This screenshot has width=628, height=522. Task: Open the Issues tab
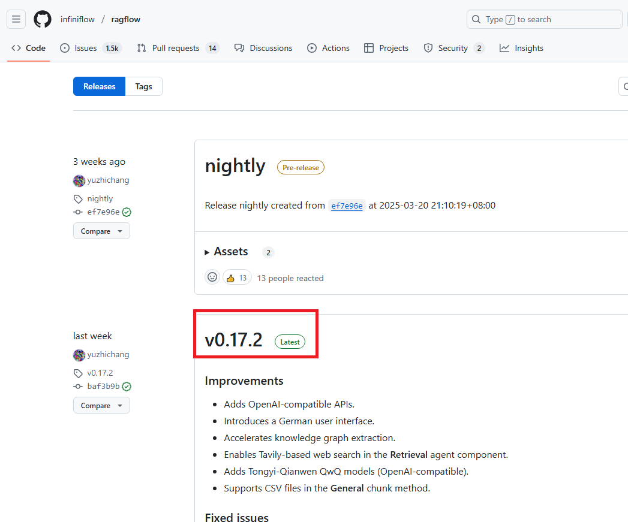[x=91, y=48]
